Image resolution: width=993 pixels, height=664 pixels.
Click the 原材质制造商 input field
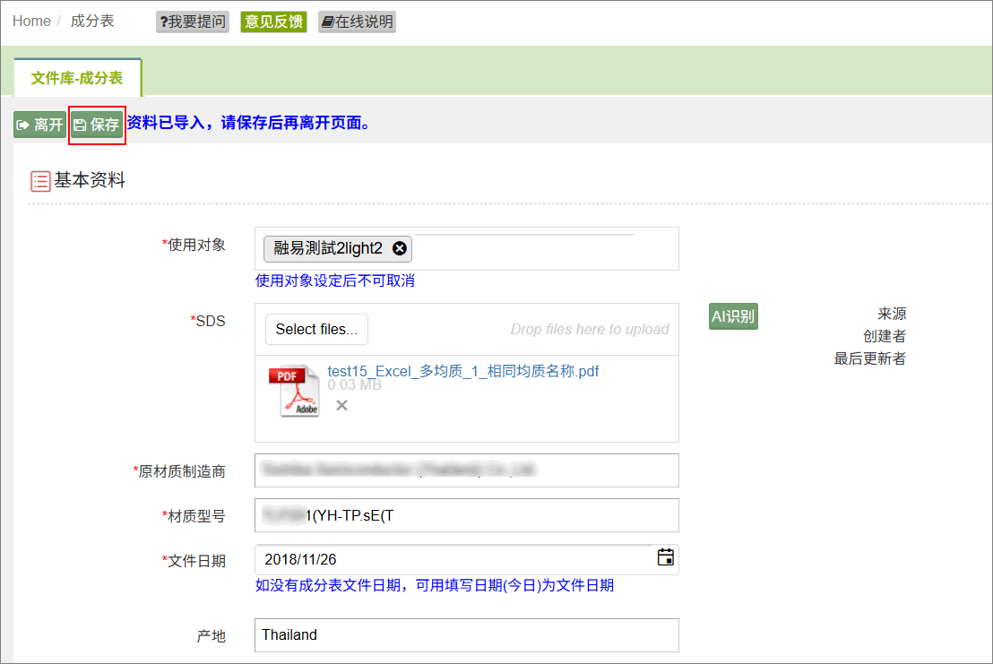tap(467, 470)
